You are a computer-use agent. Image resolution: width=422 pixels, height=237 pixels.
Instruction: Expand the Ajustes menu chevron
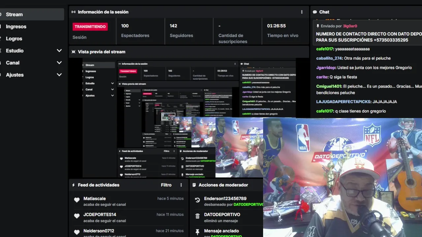[59, 75]
